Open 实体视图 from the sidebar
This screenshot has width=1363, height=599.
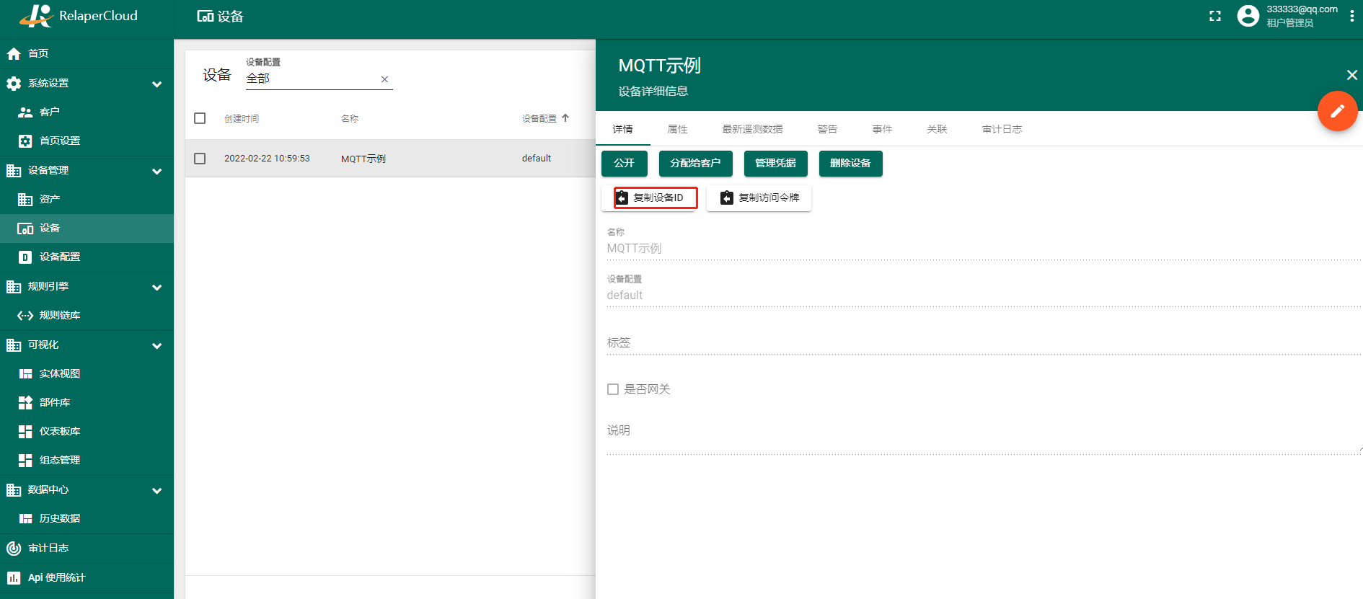[x=87, y=373]
